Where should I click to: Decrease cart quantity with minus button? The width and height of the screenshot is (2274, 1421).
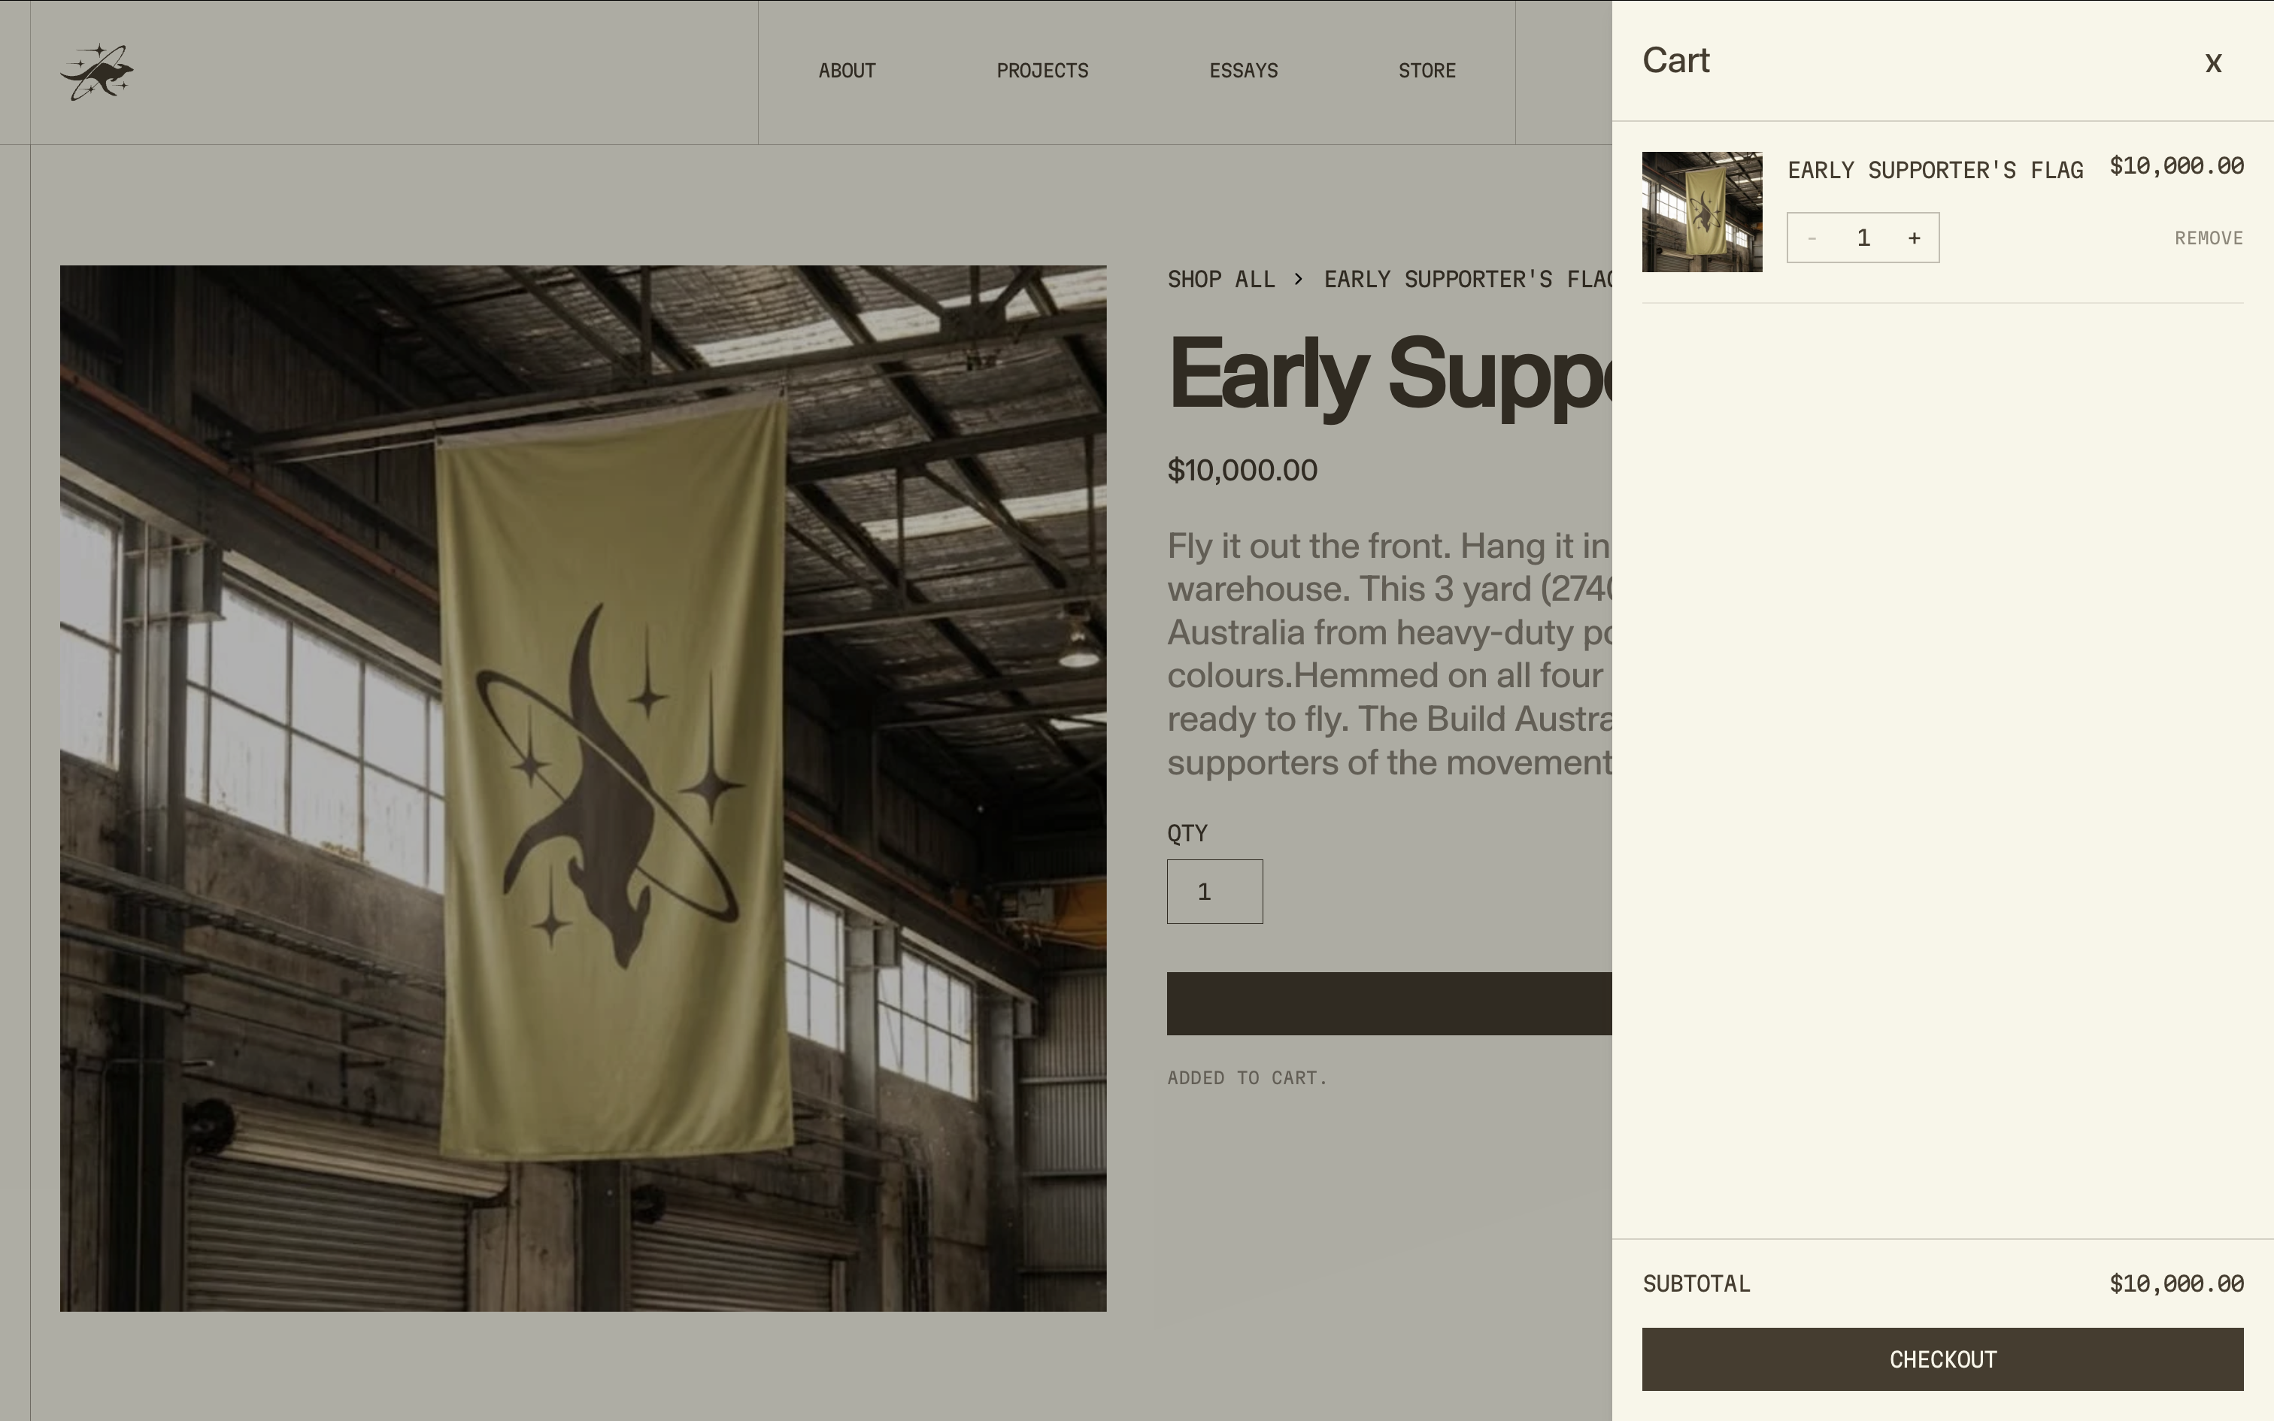tap(1812, 238)
